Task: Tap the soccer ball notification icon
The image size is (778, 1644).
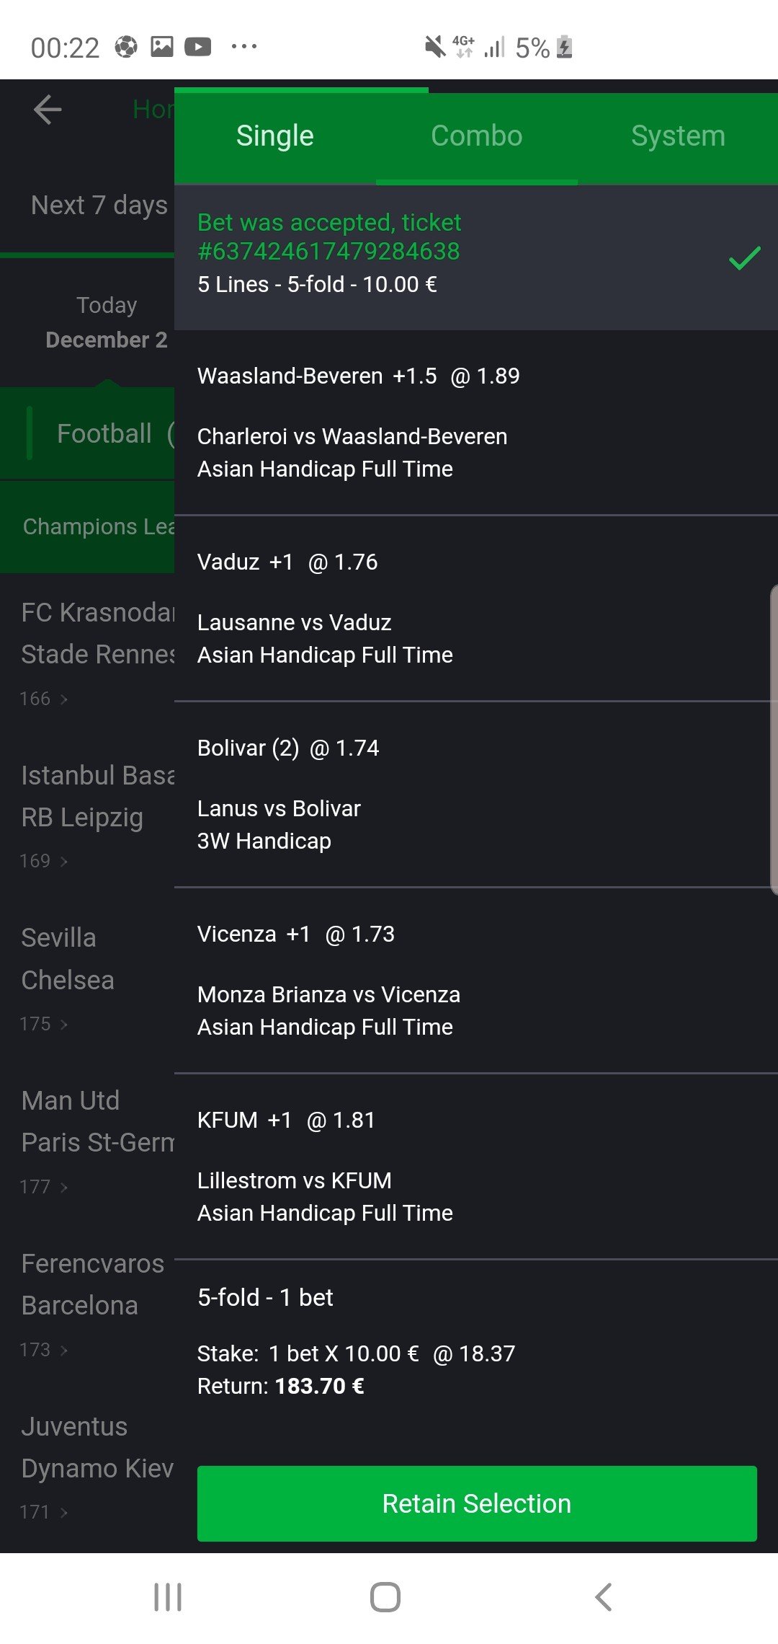Action: (x=126, y=48)
